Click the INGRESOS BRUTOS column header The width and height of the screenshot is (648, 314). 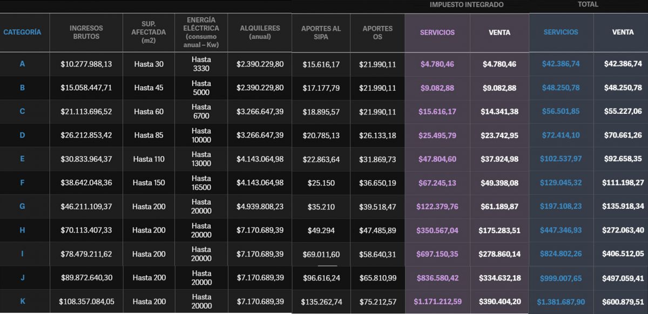(x=86, y=32)
